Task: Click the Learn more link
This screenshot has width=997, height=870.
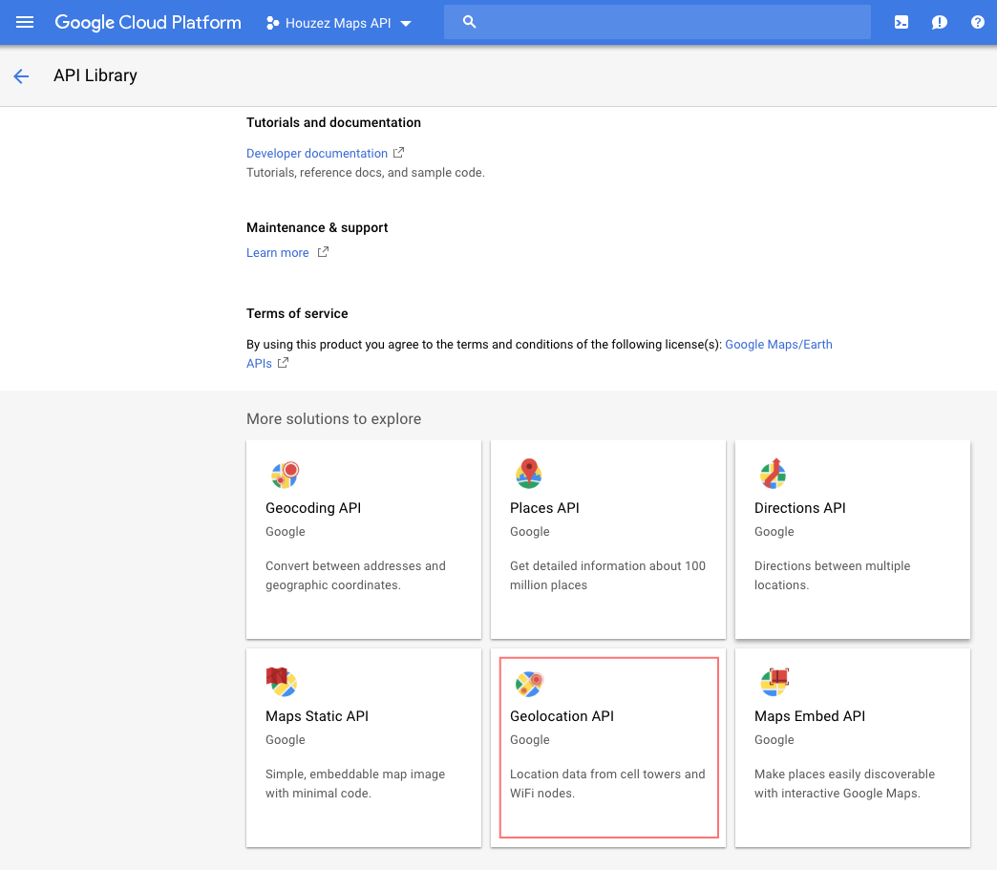Action: [277, 252]
